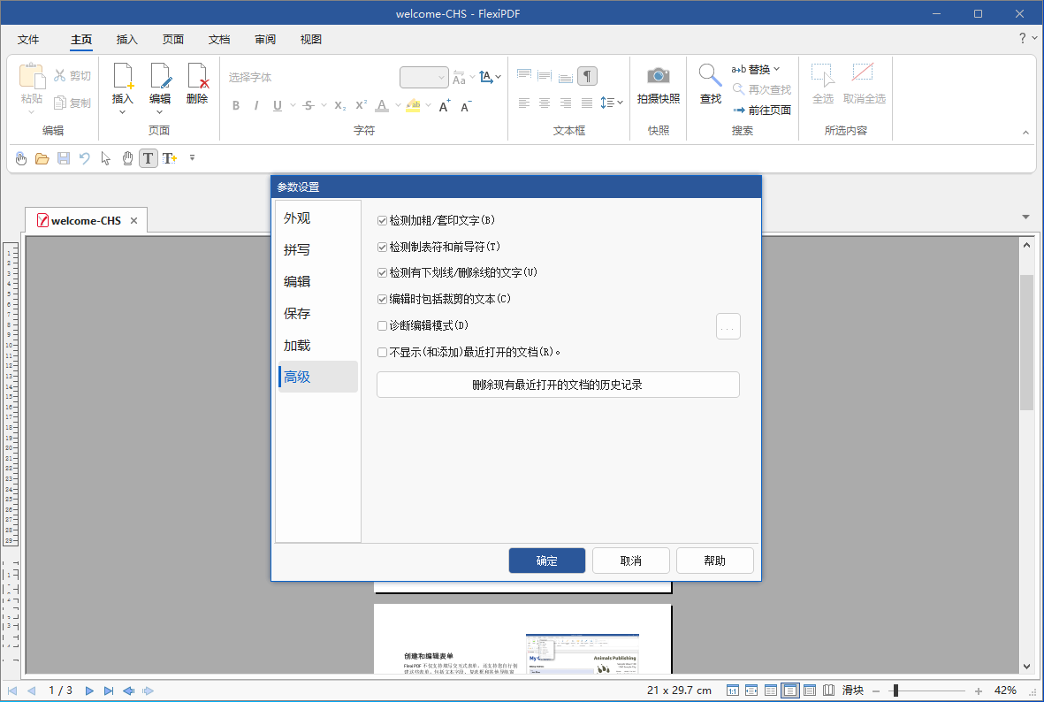Toggle the paragraph marks (¶) icon
This screenshot has width=1044, height=702.
587,76
